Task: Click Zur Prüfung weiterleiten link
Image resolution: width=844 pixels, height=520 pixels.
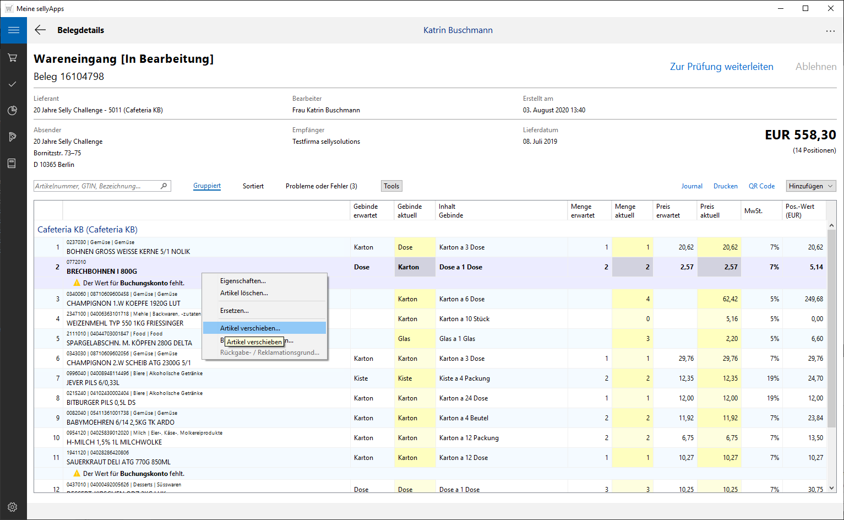Action: tap(721, 67)
